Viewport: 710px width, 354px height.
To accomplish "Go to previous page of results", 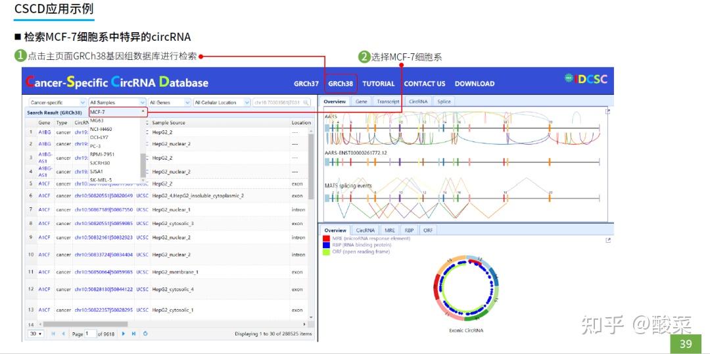I will point(63,334).
